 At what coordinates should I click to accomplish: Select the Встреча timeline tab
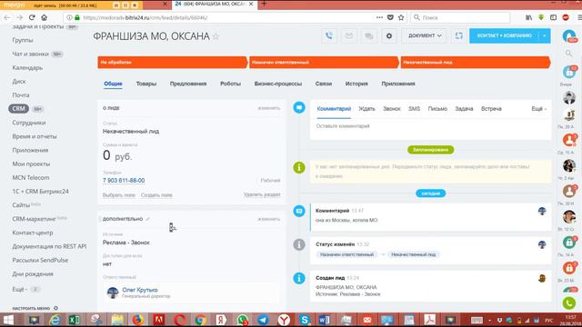(x=491, y=109)
